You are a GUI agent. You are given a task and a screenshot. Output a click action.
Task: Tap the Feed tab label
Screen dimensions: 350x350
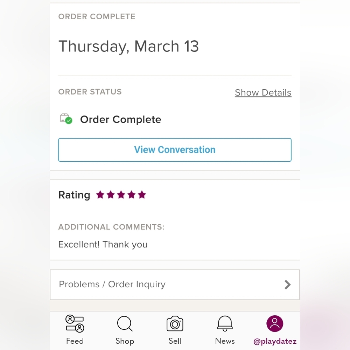click(x=75, y=341)
